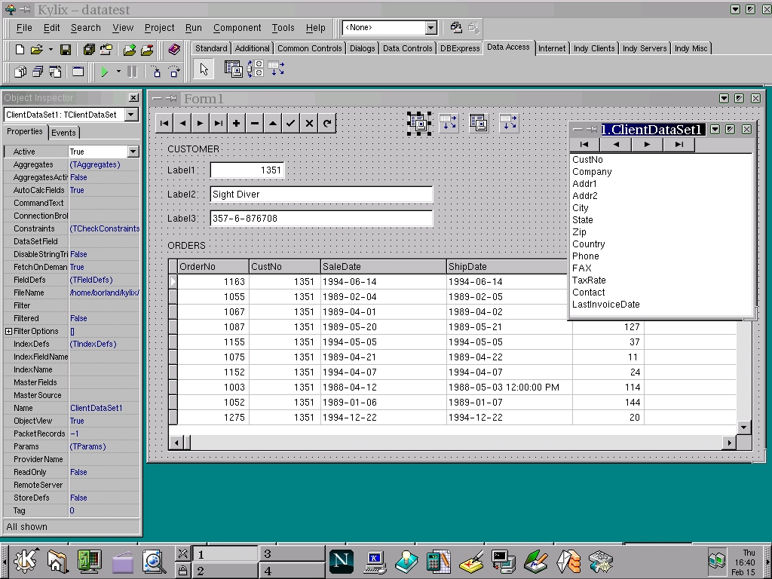The image size is (772, 579).
Task: Click the SaleDate column header
Action: 383,267
